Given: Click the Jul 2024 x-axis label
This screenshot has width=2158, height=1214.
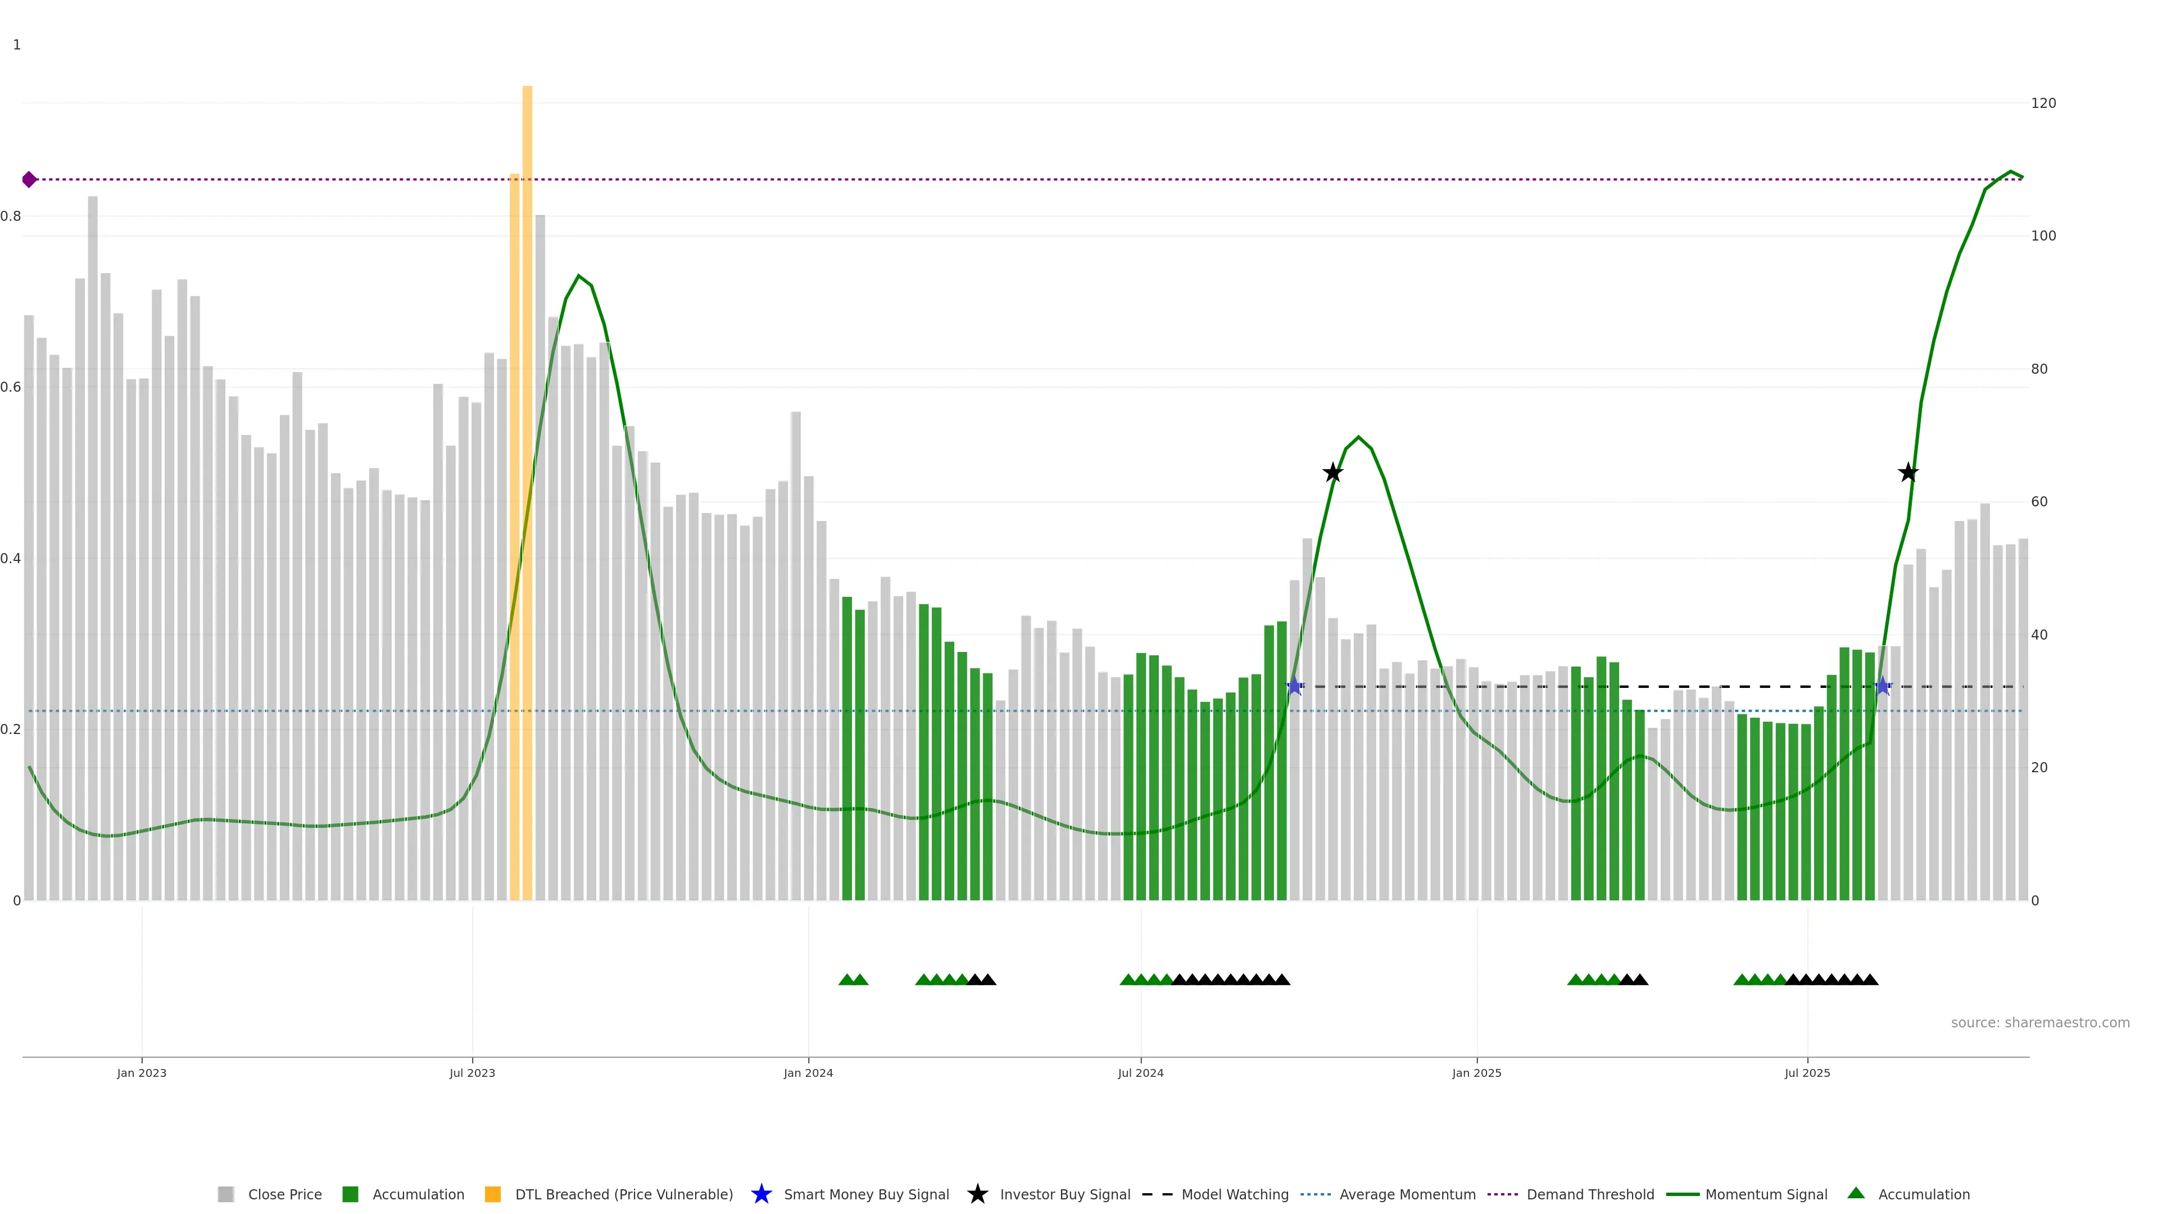Looking at the screenshot, I should (x=1140, y=1073).
